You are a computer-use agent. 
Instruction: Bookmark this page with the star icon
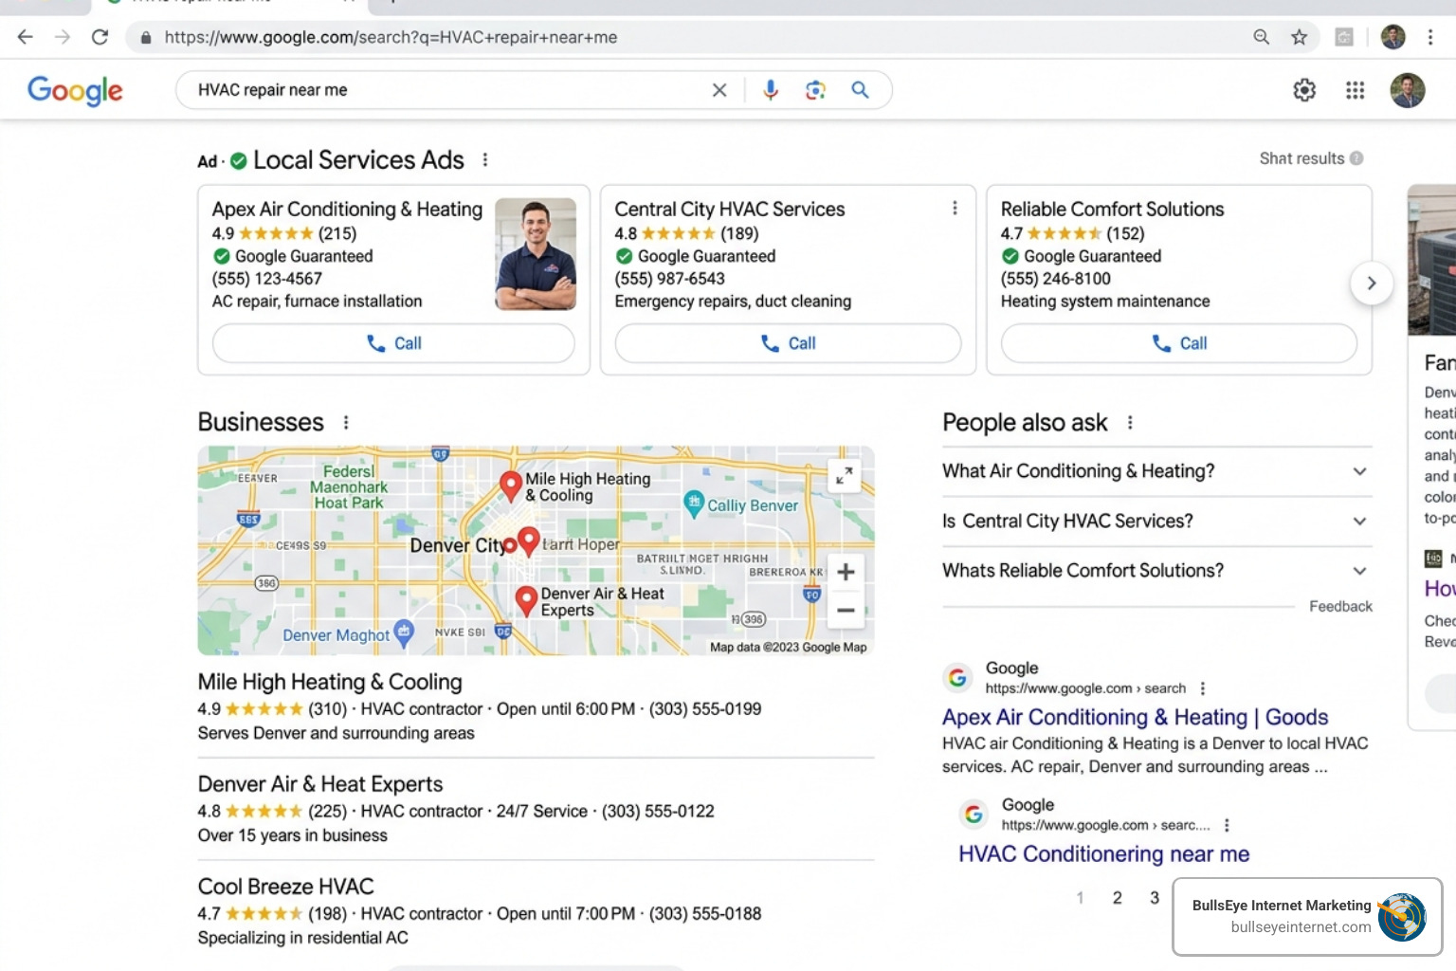pyautogui.click(x=1299, y=37)
